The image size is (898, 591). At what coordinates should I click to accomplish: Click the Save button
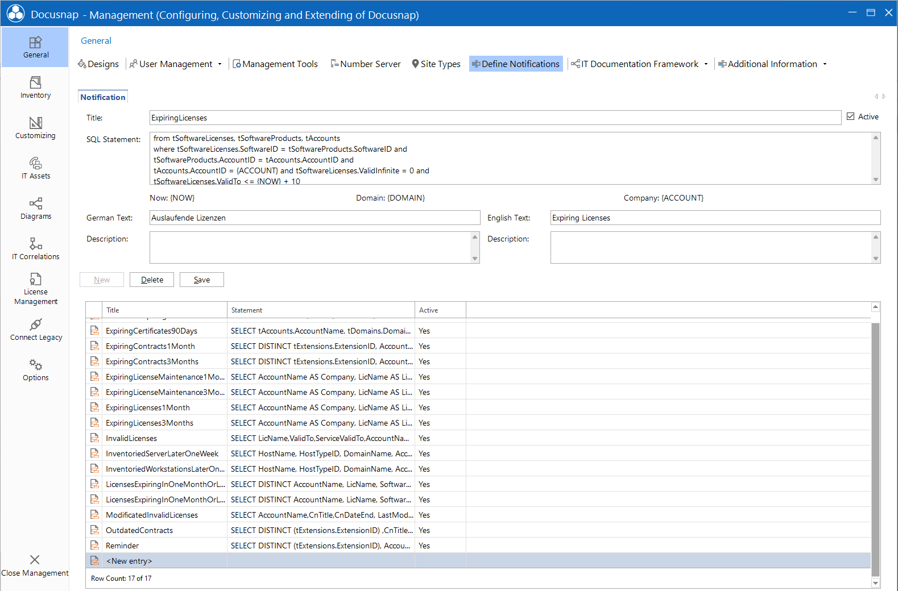202,280
